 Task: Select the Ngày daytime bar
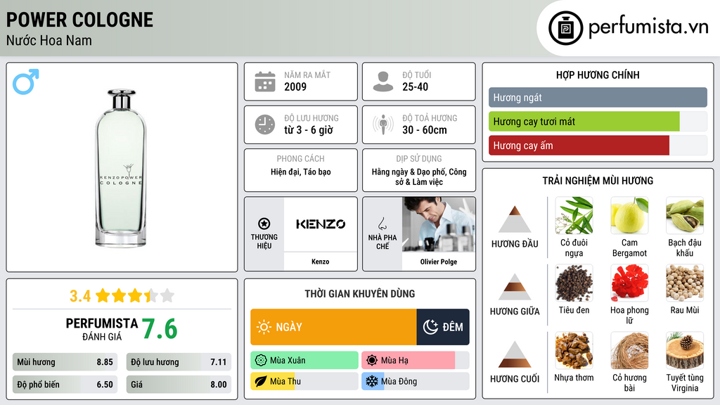click(334, 327)
